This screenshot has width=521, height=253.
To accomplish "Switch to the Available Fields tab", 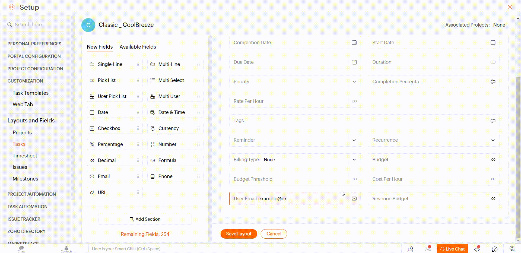I will point(138,47).
